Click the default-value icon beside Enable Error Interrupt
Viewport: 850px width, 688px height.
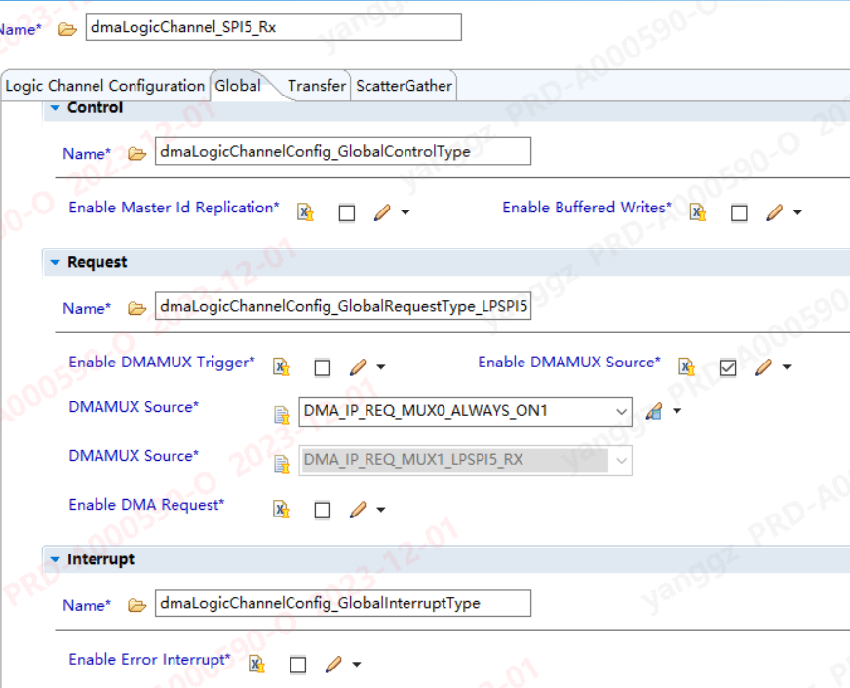pyautogui.click(x=256, y=664)
